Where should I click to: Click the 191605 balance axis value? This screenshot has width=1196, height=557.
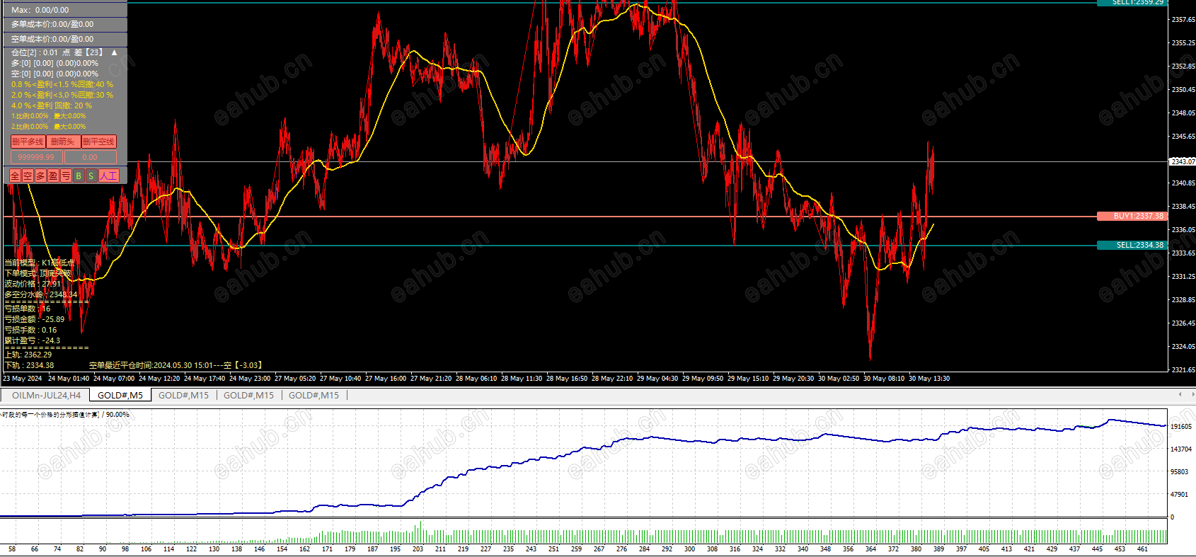pos(1181,427)
